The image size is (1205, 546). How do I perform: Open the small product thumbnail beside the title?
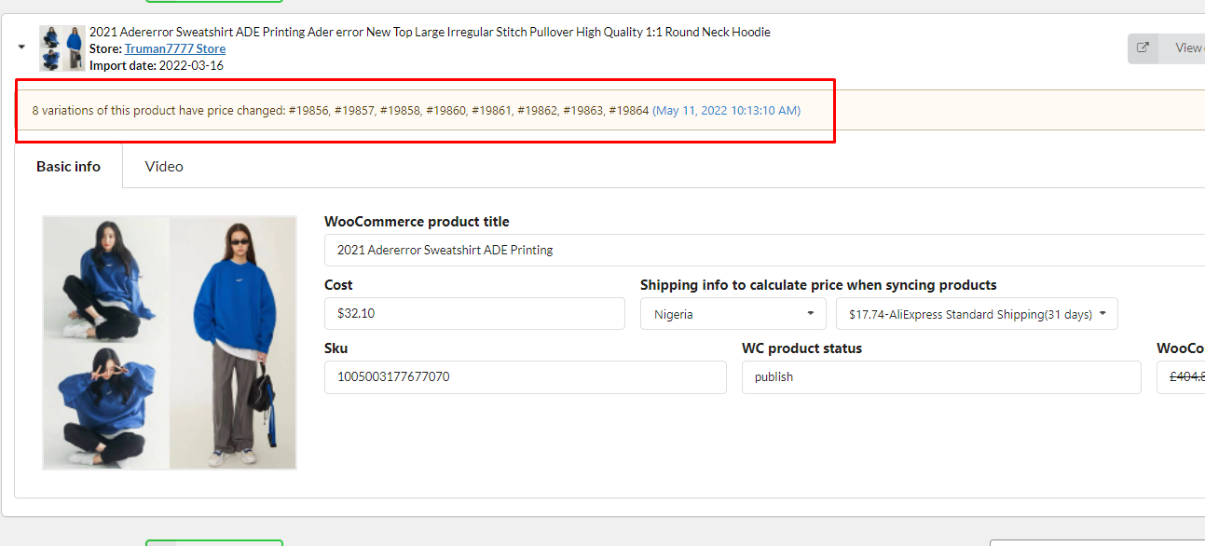pyautogui.click(x=62, y=48)
